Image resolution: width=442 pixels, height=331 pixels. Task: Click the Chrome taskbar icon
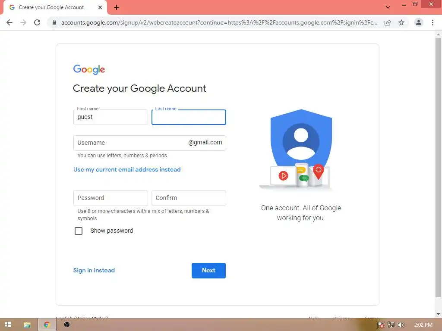[47, 325]
